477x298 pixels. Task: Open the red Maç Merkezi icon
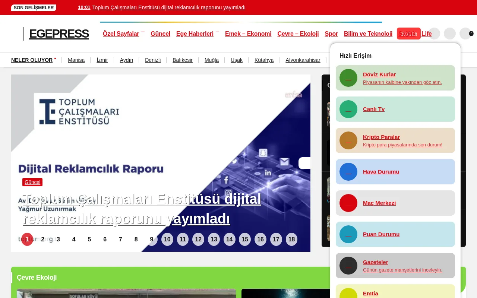click(348, 203)
